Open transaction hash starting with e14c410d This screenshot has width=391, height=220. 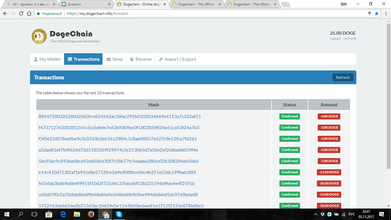click(117, 172)
